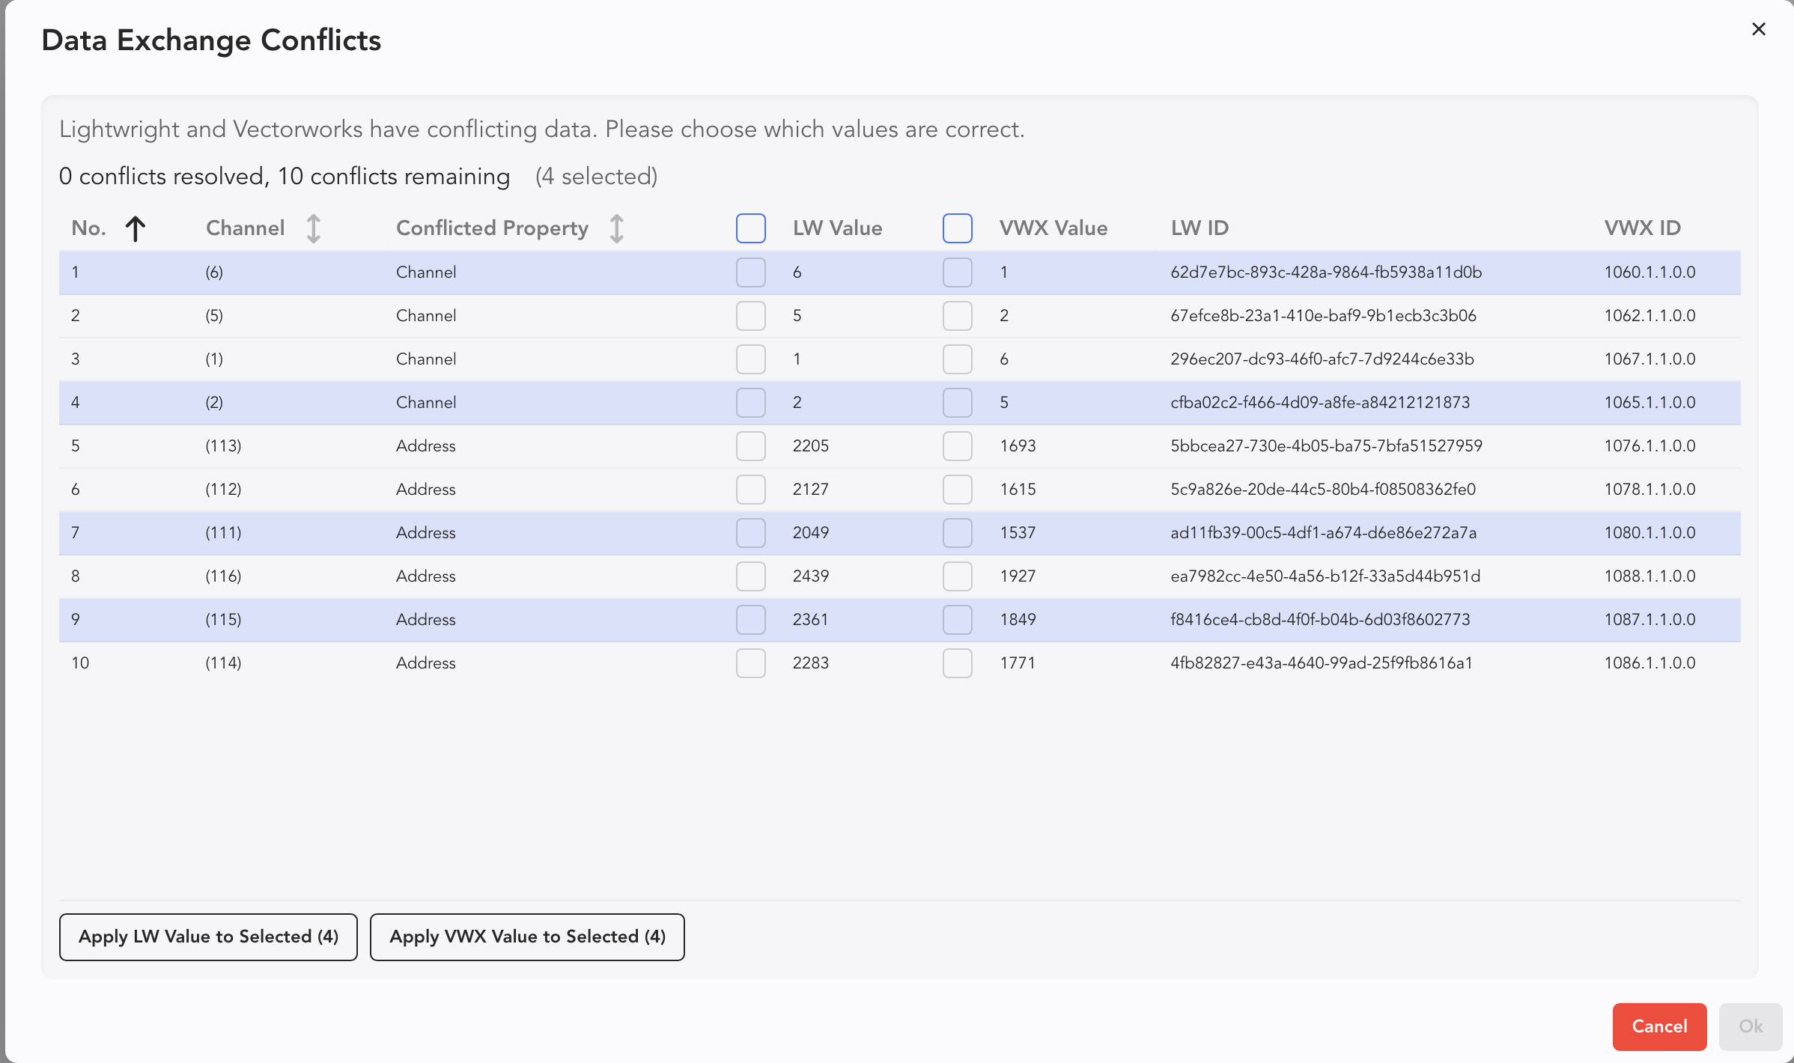The height and width of the screenshot is (1063, 1794).
Task: Check the select-all LW Value header checkbox
Action: [750, 228]
